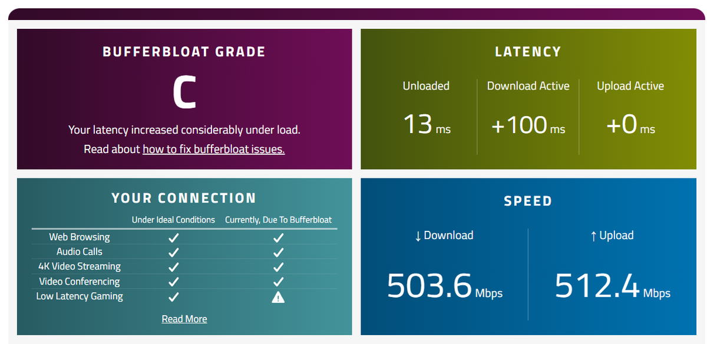Click the Audio Calls bufferbloat checkmark

click(279, 252)
